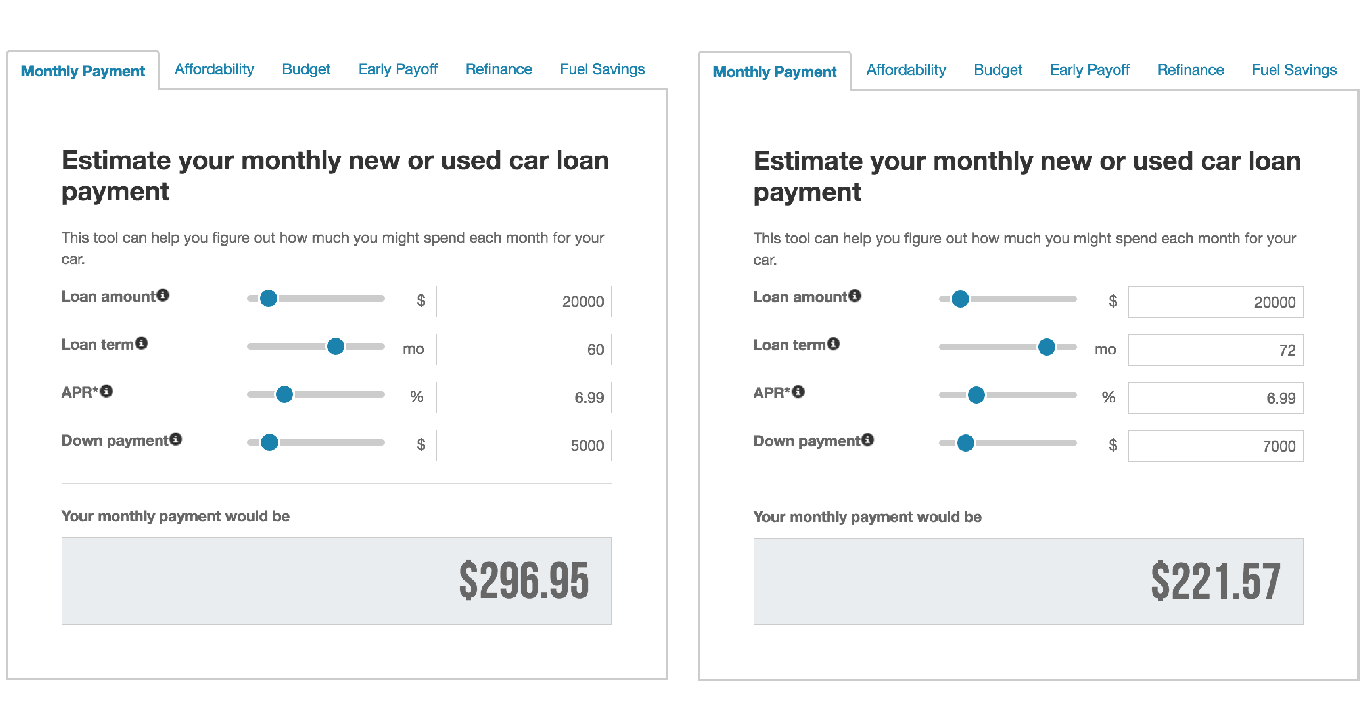This screenshot has height=716, width=1366.
Task: Click the APR info icon in right calculator
Action: 799,392
